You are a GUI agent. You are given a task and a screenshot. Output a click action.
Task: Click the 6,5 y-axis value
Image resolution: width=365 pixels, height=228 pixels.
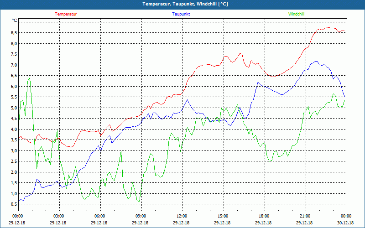(15, 76)
